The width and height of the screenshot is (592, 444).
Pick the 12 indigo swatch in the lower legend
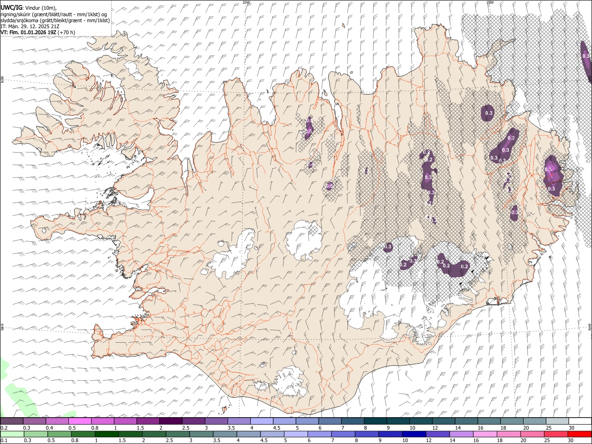[x=438, y=434]
